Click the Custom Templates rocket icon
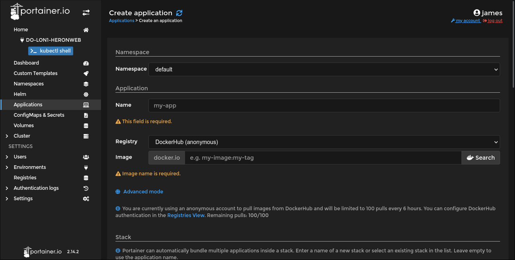 (x=86, y=73)
